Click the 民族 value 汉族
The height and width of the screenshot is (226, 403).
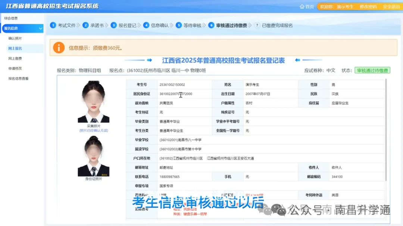(x=335, y=94)
